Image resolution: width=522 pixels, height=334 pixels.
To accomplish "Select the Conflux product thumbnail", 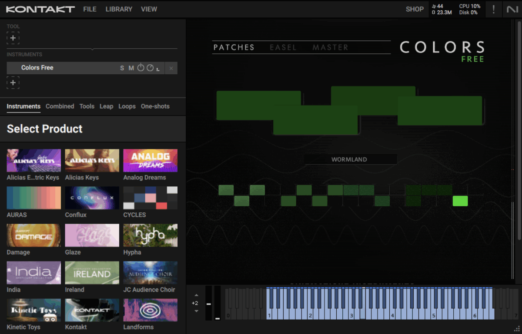I will (x=92, y=198).
